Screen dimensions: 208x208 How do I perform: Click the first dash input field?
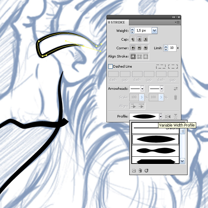[x=113, y=74]
